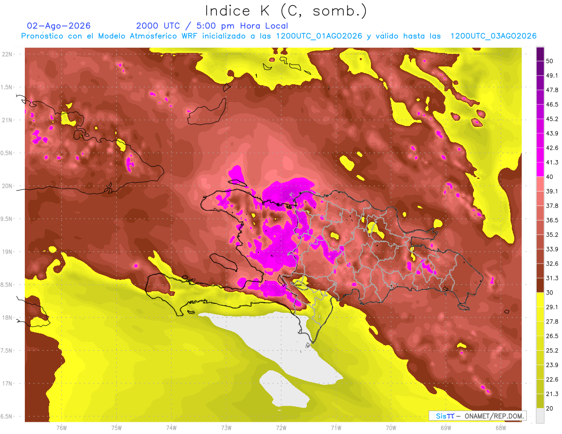Click the longitude axis label "73W"
The image size is (562, 434).
[226, 428]
